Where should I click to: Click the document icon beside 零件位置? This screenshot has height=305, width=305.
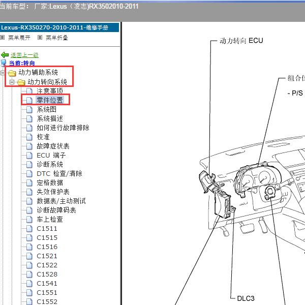(x=29, y=100)
